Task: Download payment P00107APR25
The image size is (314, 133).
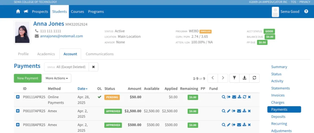Action: (x=244, y=111)
